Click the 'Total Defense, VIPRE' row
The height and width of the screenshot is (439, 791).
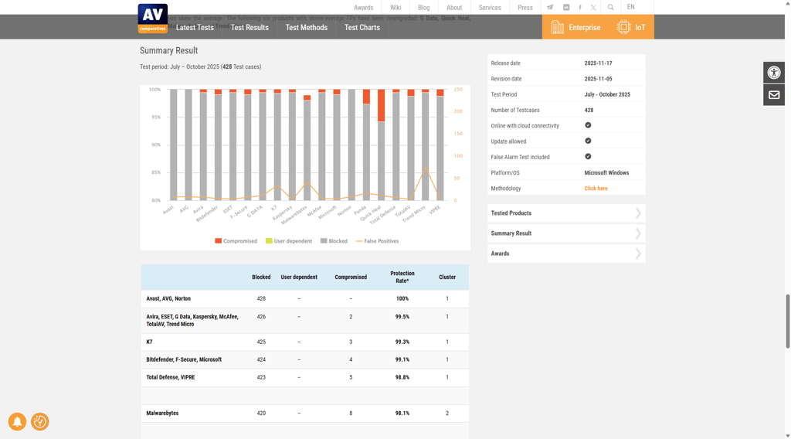pyautogui.click(x=304, y=377)
